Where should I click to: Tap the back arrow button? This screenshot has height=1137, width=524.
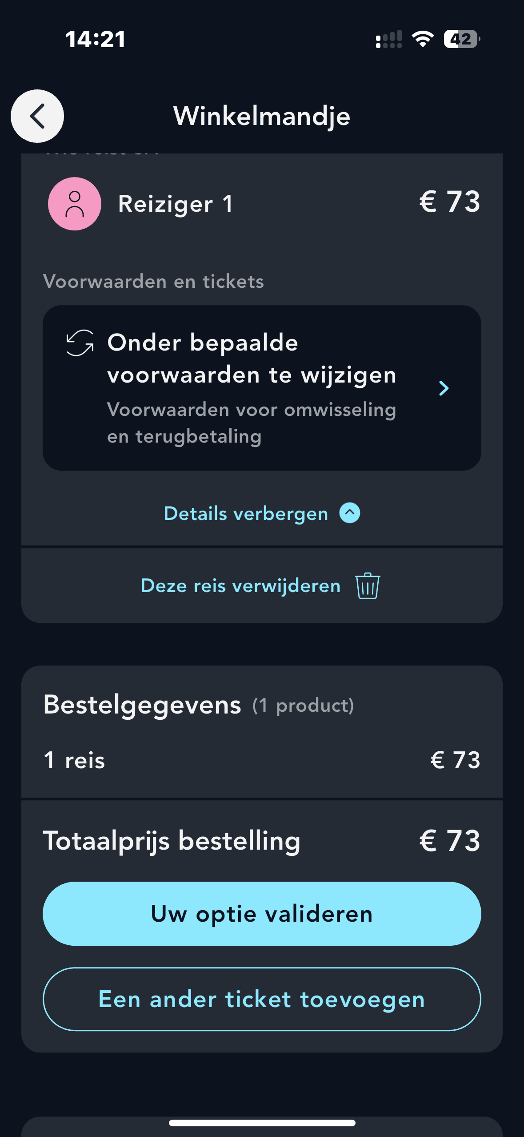[x=37, y=116]
